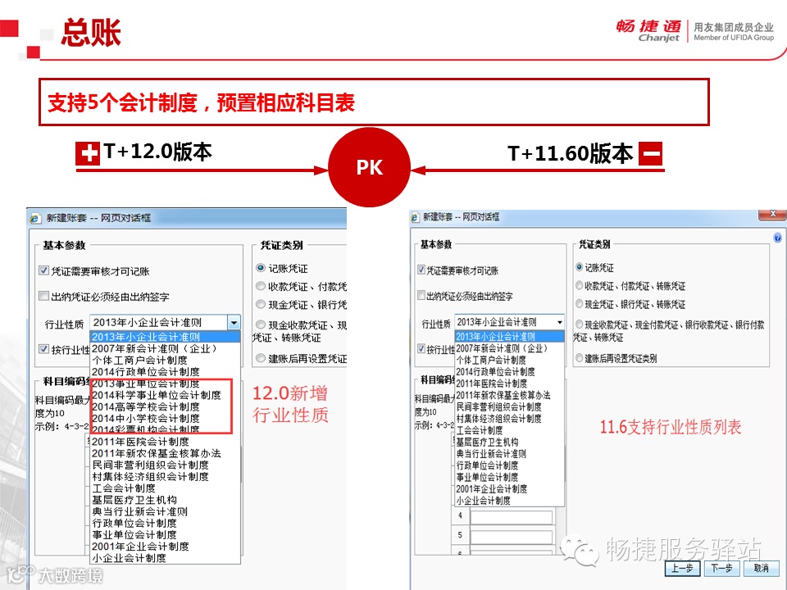
Task: Select 建账后再设置凭证类别 radio in right dialog
Action: [580, 358]
